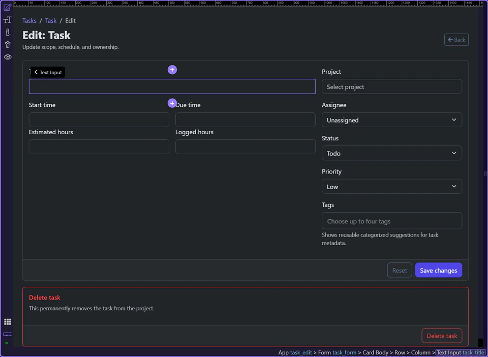The width and height of the screenshot is (488, 357).
Task: Navigate to Tasks via the breadcrumb
Action: tap(29, 20)
